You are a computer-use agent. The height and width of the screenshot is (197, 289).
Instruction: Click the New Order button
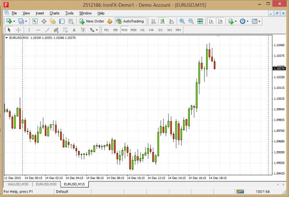(x=92, y=21)
